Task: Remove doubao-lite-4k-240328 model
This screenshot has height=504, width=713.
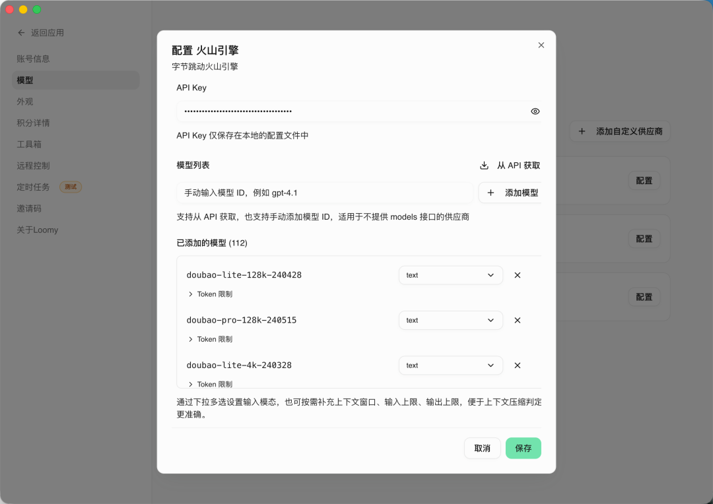Action: pos(518,365)
